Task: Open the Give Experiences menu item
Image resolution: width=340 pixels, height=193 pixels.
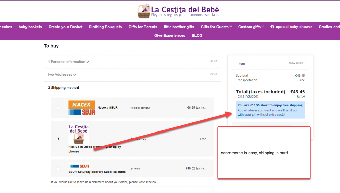Action: point(170,35)
